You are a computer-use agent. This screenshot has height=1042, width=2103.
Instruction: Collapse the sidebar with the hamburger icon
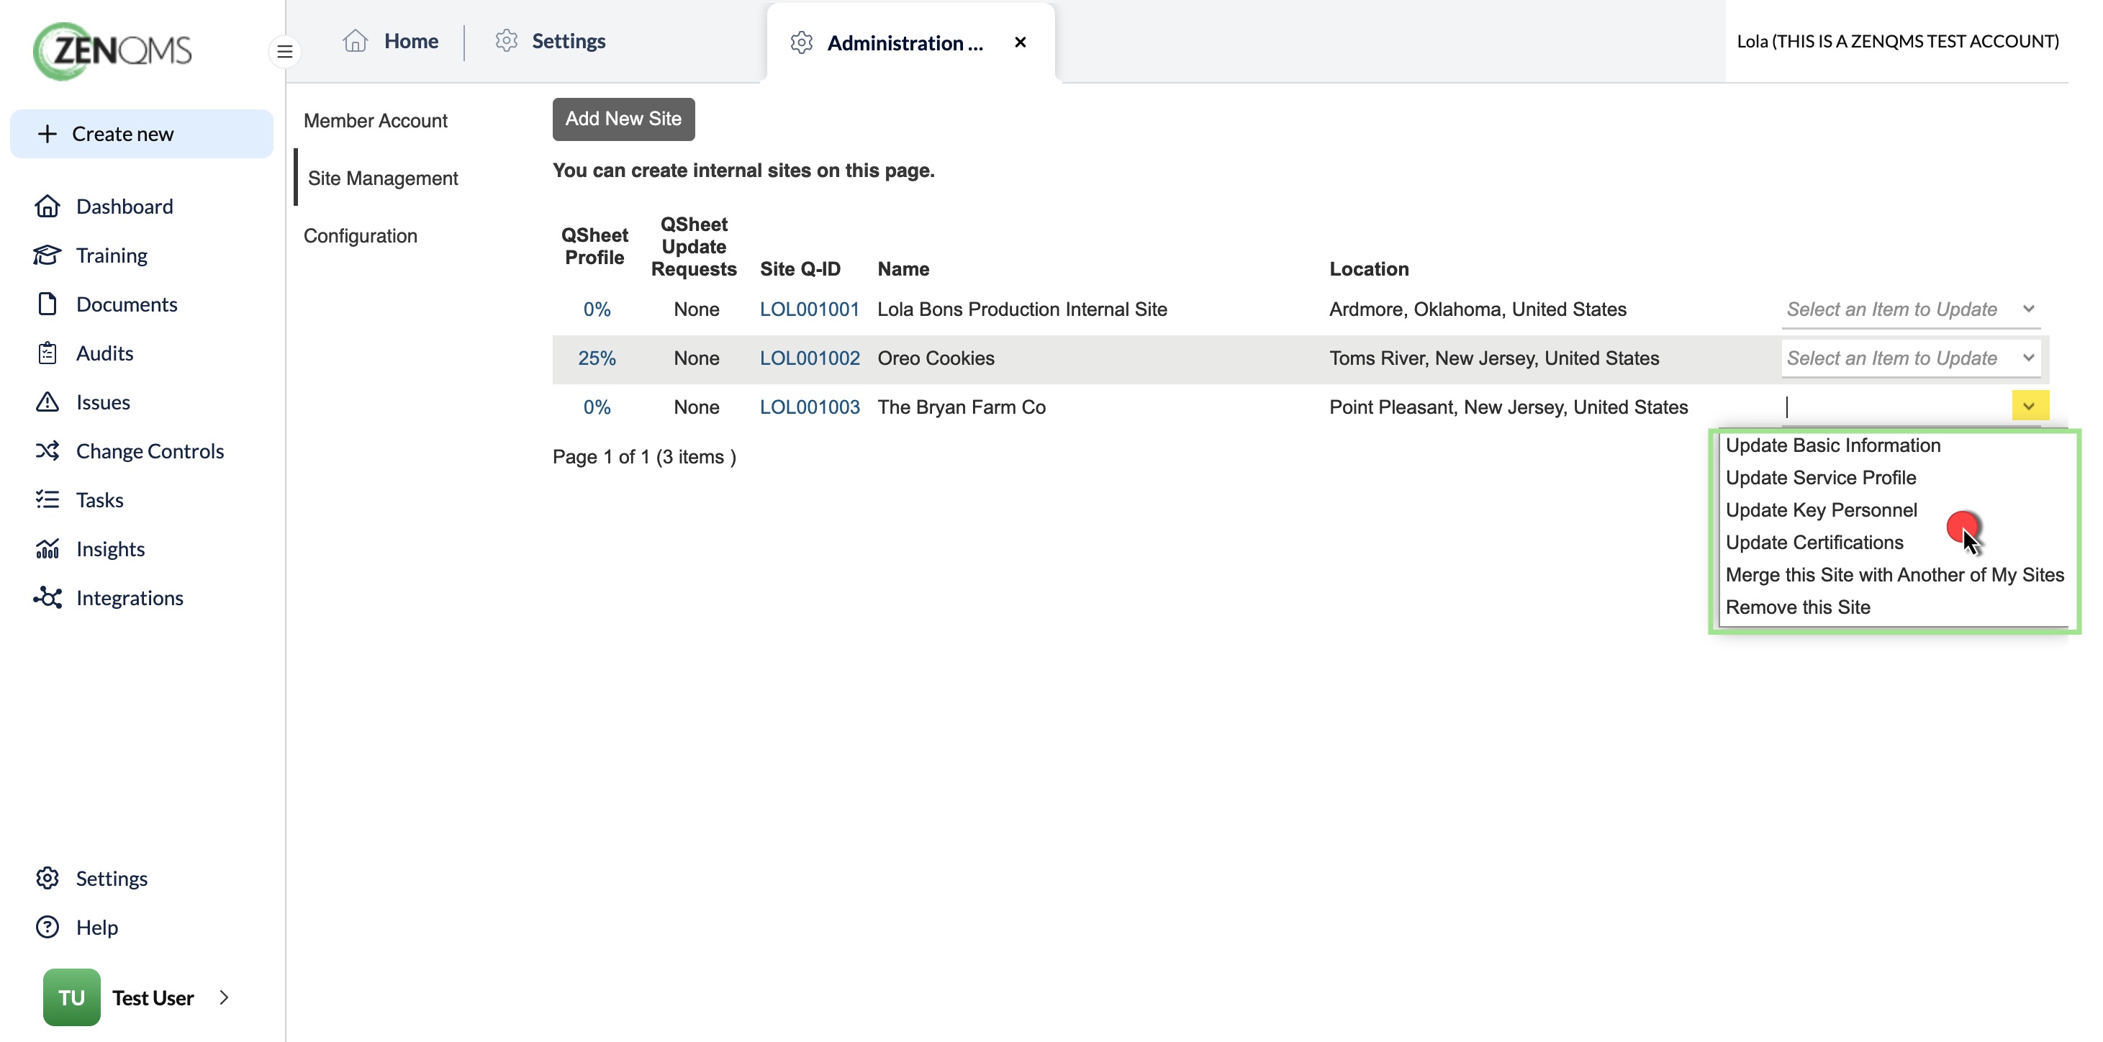point(285,51)
